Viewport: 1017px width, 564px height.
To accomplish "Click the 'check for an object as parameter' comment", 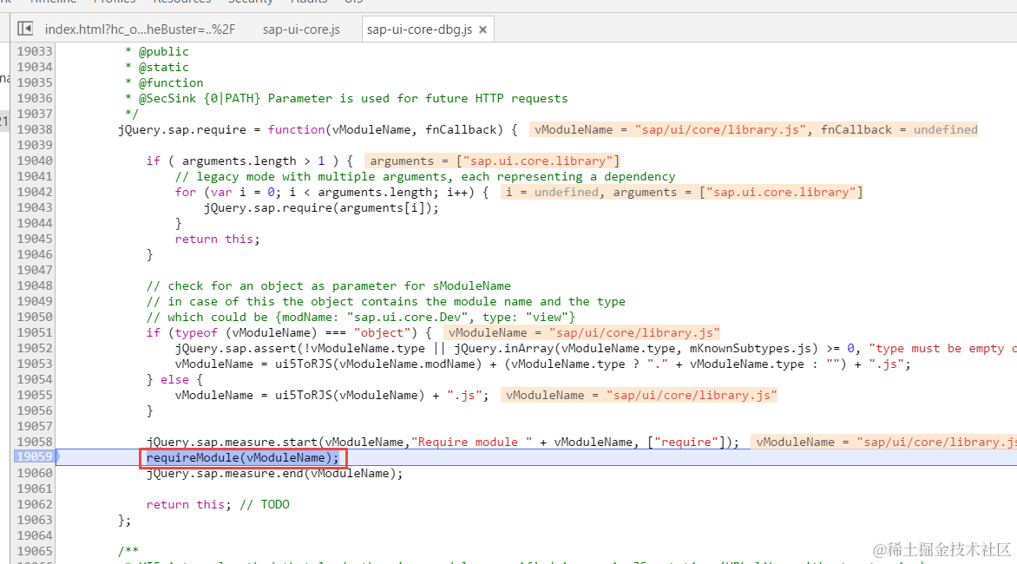I will coord(328,285).
